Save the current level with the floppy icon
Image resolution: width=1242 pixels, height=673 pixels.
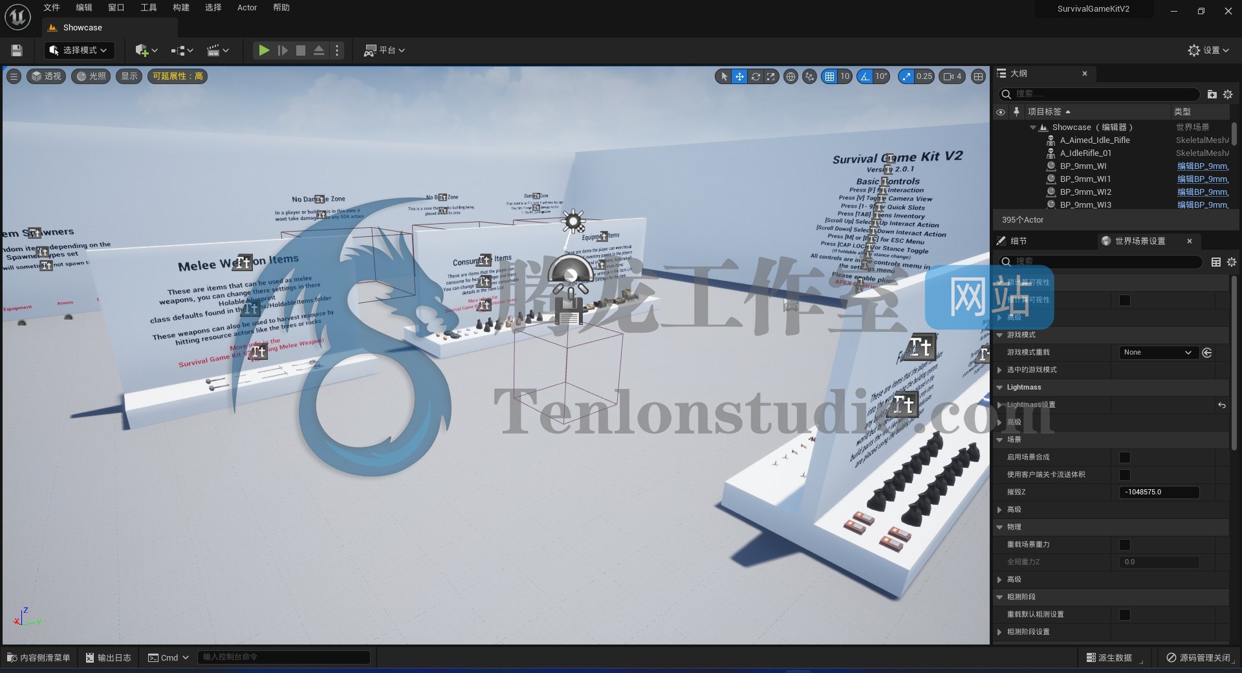pos(17,50)
